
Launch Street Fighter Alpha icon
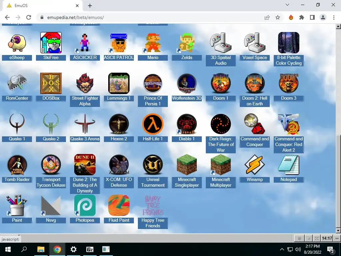(85, 83)
